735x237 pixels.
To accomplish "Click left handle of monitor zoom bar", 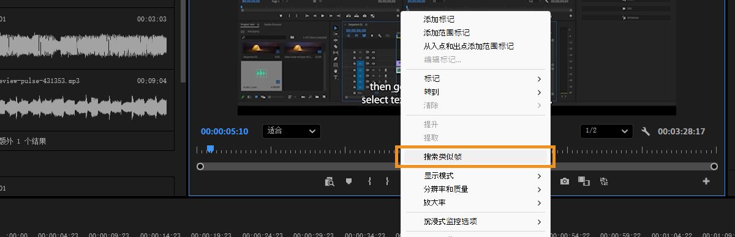I will (x=200, y=166).
